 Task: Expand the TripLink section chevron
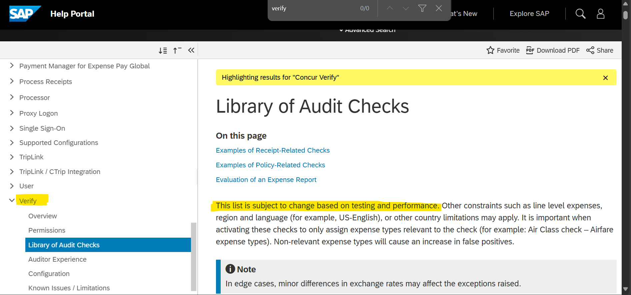click(x=12, y=157)
